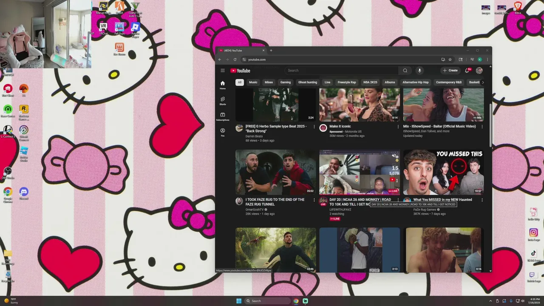Open a new browser tab
This screenshot has width=544, height=306.
[x=271, y=51]
